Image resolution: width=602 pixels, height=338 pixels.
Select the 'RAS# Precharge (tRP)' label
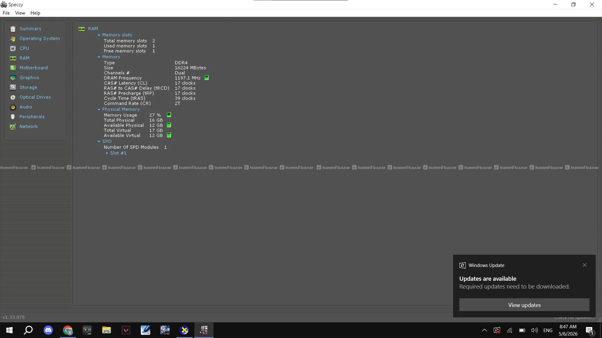[x=129, y=93]
